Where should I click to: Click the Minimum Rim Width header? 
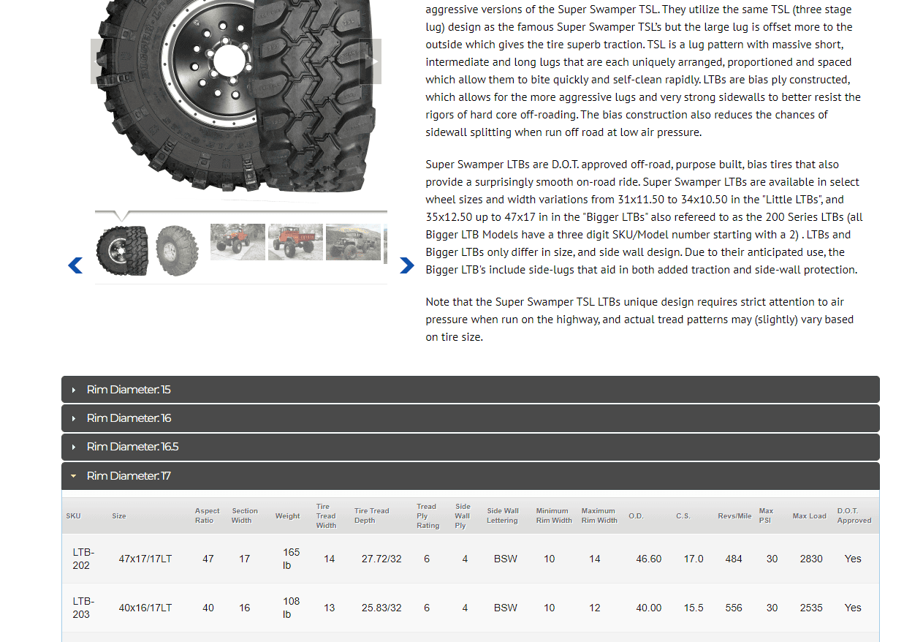pos(554,516)
